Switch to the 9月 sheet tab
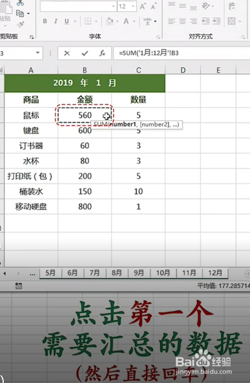 [138, 273]
